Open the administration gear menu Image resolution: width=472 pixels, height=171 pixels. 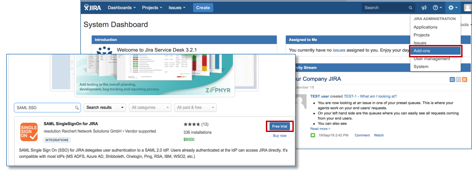(453, 8)
